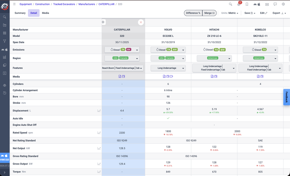The height and width of the screenshot is (176, 290).
Task: Open the Caterpillar spec document icon
Action: [x=120, y=76]
